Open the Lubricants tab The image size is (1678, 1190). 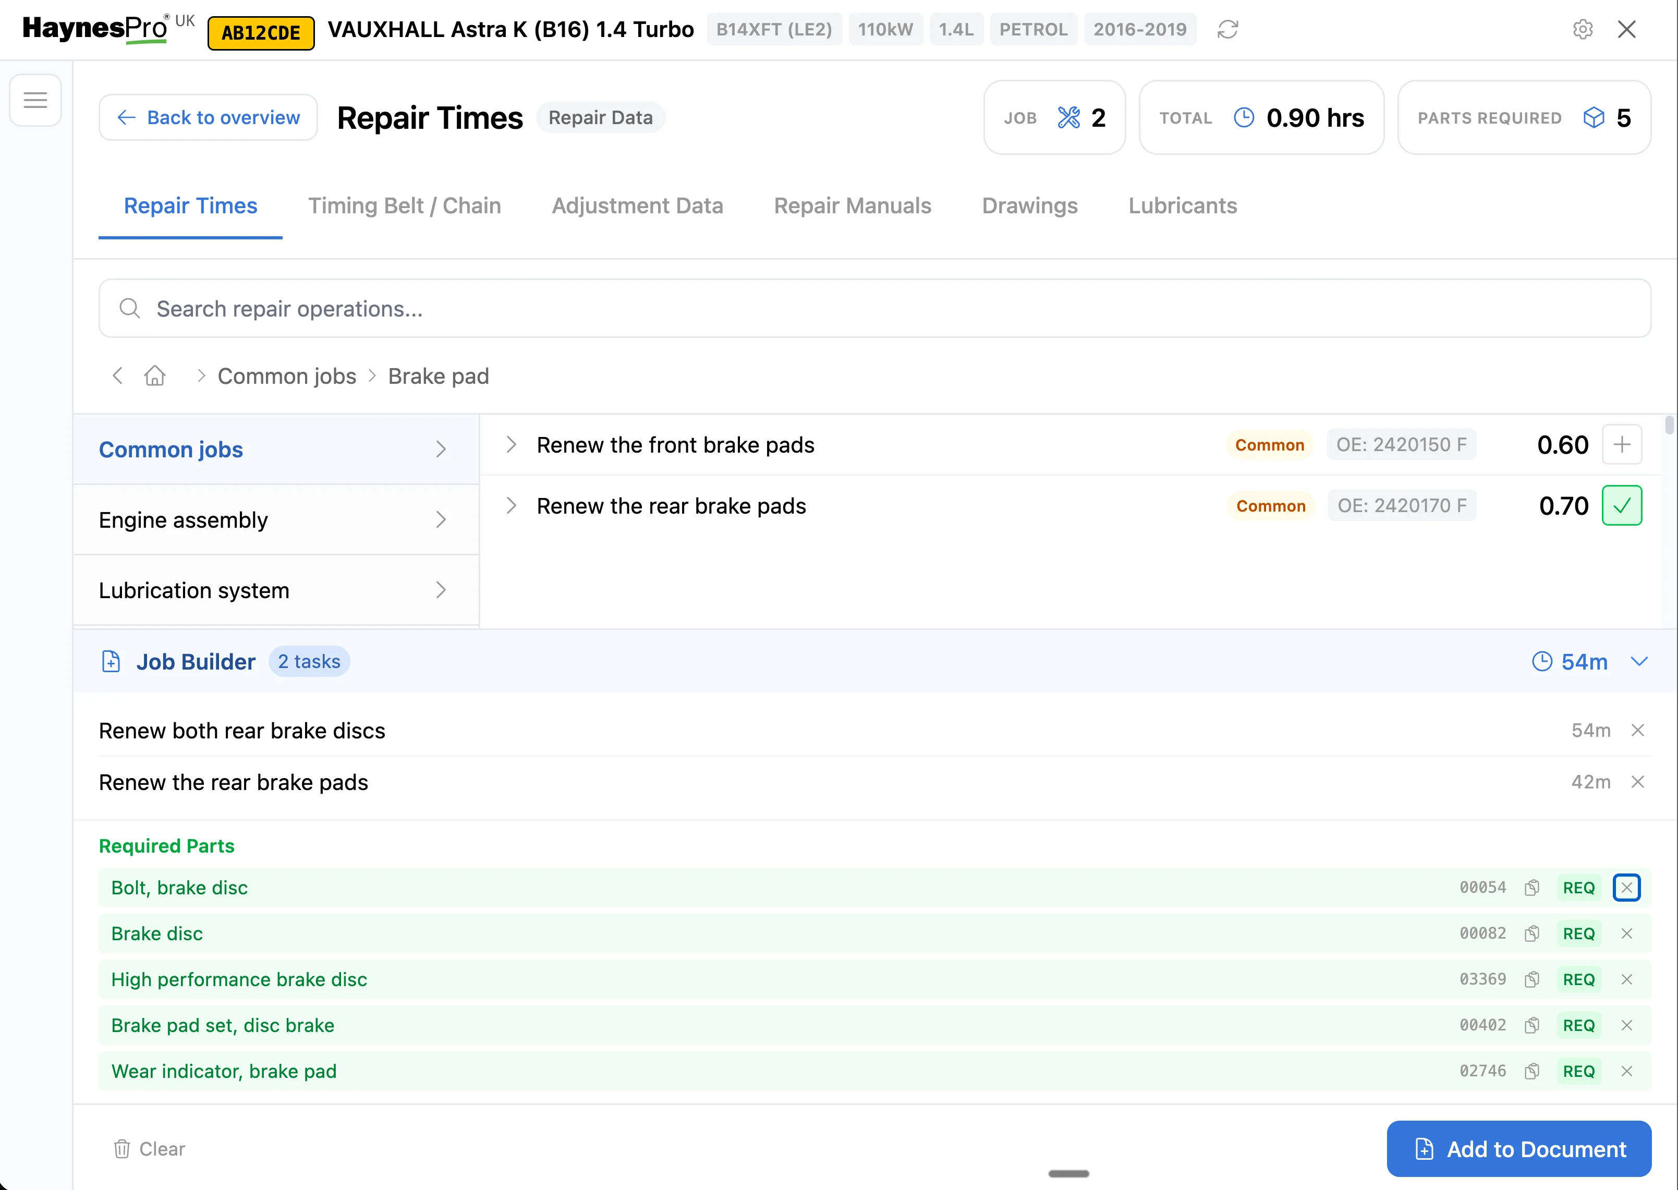[1182, 206]
